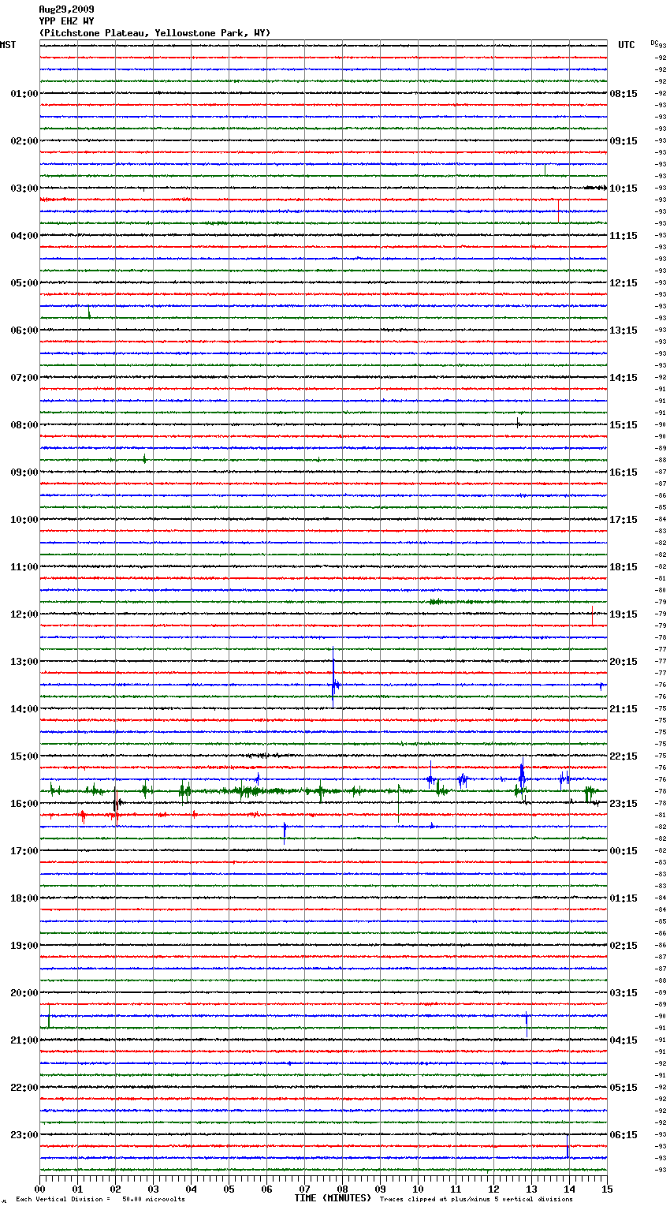The width and height of the screenshot is (670, 1210).
Task: Select the 12:00 MST time label
Action: point(24,614)
